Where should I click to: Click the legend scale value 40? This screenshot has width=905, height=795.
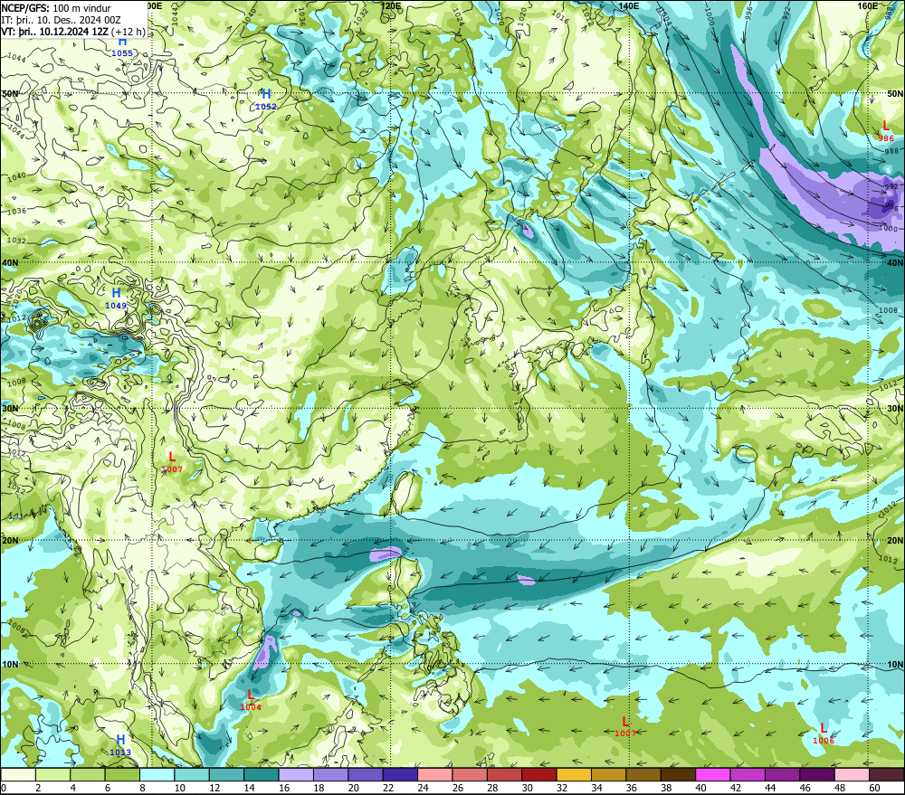click(701, 788)
